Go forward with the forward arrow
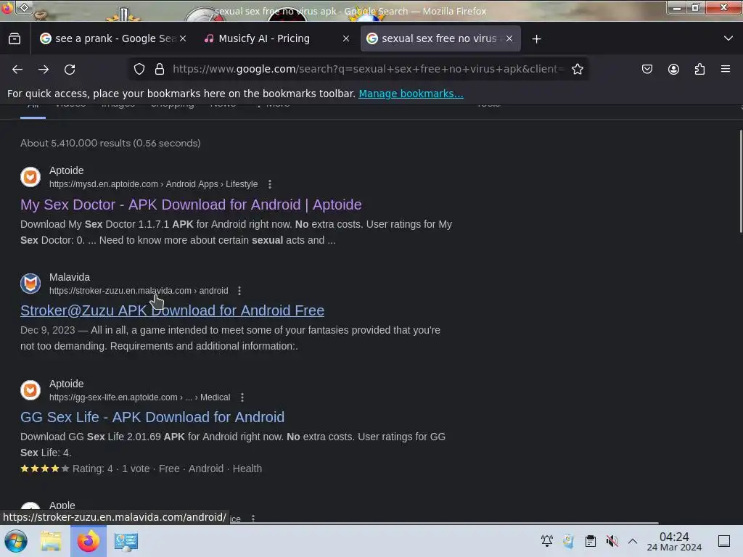Viewport: 743px width, 557px height. point(44,70)
